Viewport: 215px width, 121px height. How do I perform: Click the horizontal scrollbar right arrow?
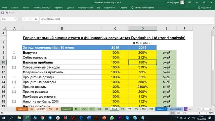210,109
